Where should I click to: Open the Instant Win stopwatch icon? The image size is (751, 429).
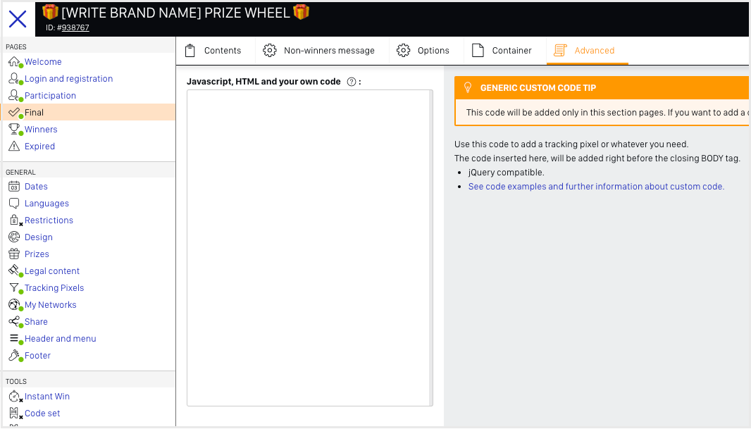[15, 396]
